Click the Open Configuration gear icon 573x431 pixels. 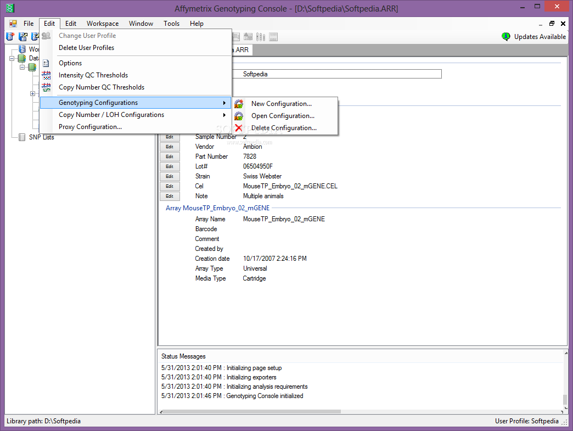(239, 116)
